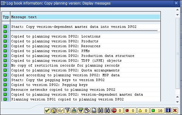Click green status icon for Products row

5,41
